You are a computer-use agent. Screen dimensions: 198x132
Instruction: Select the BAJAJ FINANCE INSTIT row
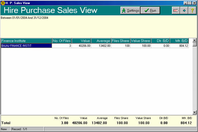click(x=26, y=46)
